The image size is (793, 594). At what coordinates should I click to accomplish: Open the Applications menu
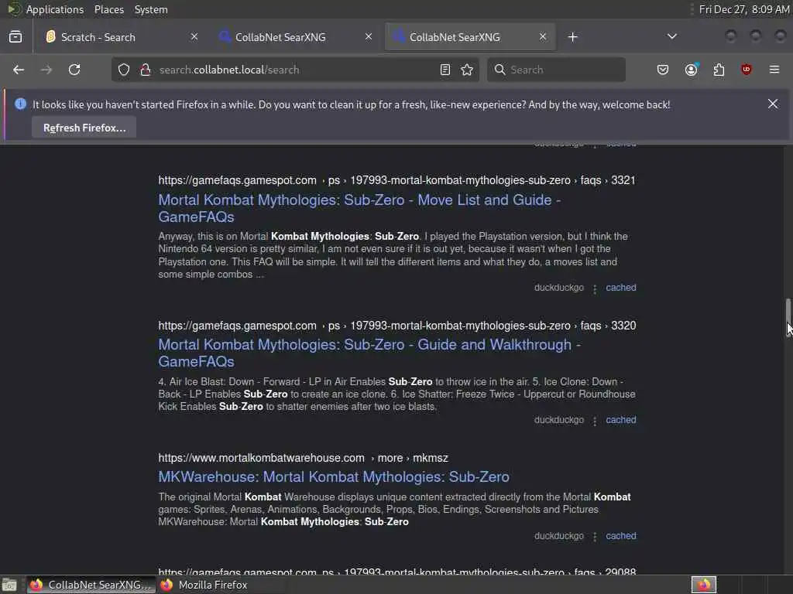[x=55, y=9]
